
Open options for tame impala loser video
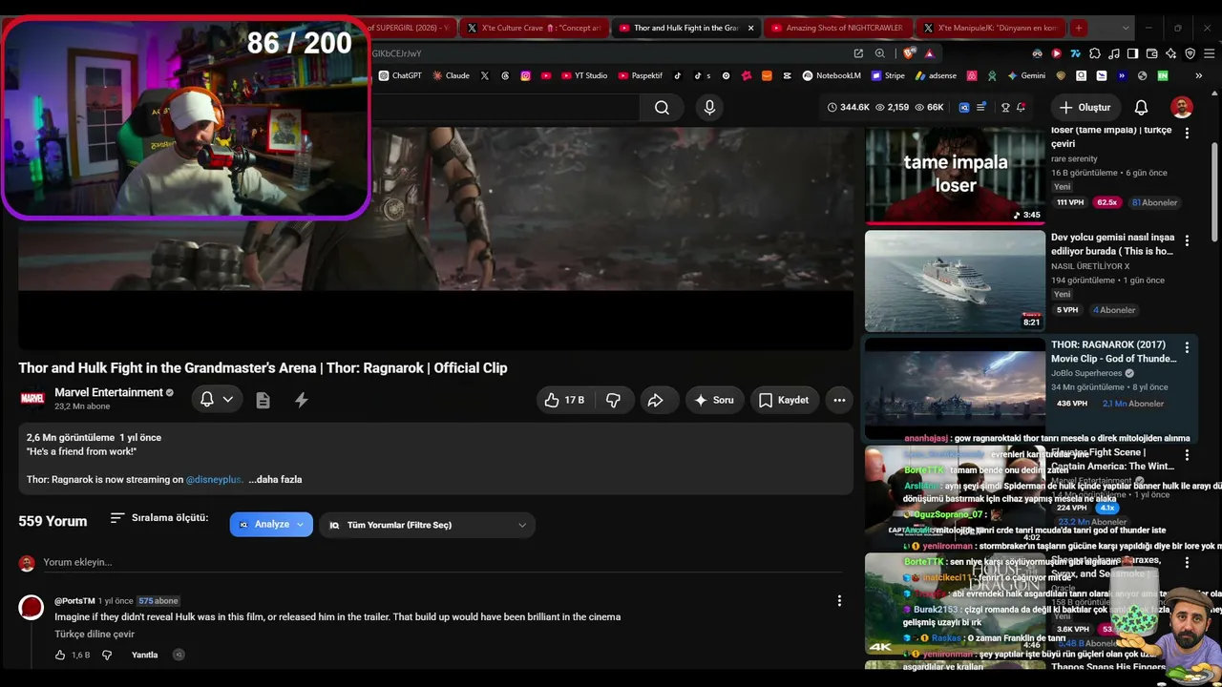pos(1187,132)
